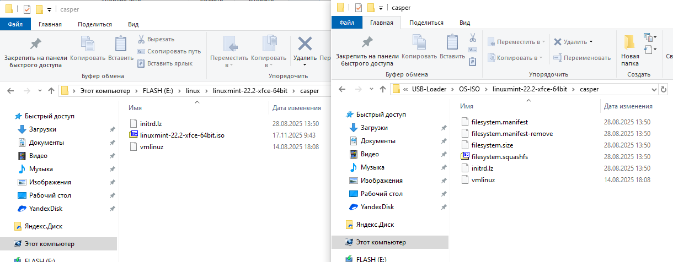
Task: Click the scissors Cut icon in right window ribbon
Action: point(472,39)
